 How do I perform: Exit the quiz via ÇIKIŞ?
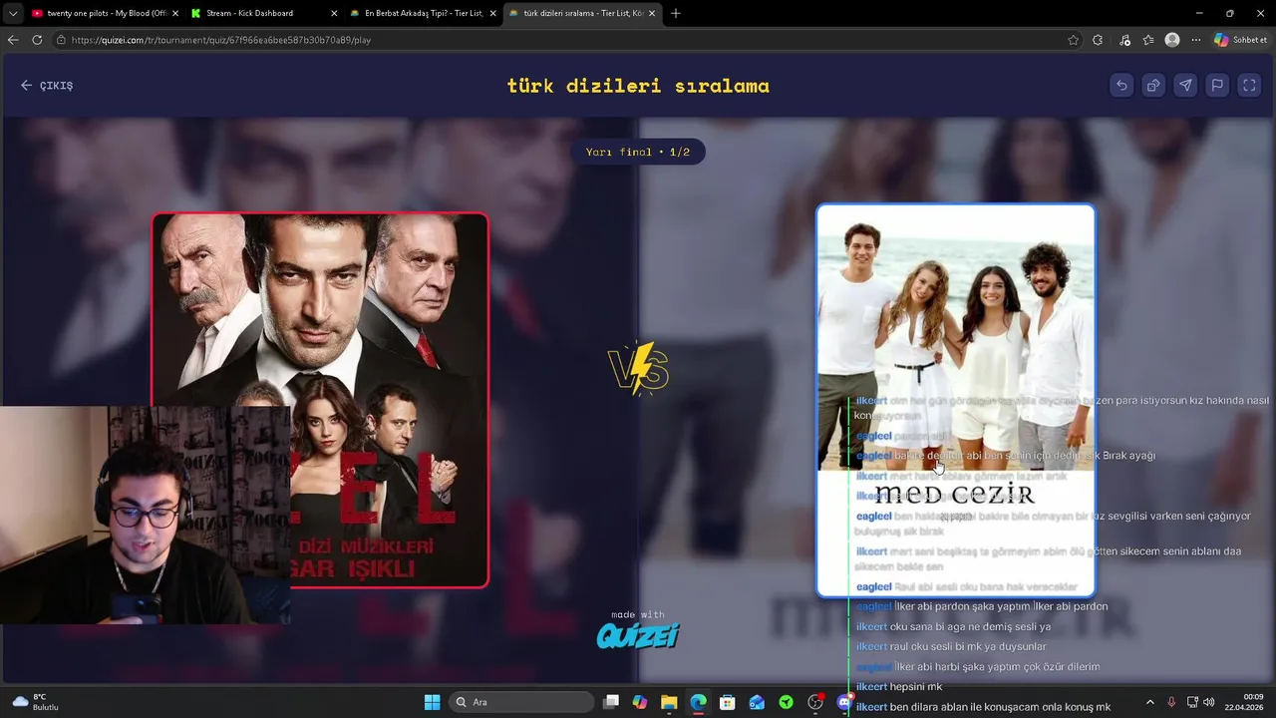click(x=47, y=86)
